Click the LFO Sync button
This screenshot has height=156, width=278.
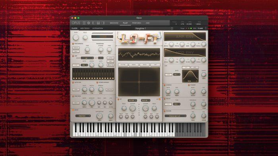[168, 75]
